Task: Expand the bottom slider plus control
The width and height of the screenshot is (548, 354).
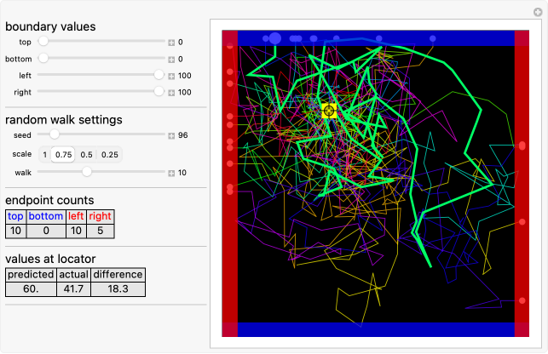Action: 171,60
